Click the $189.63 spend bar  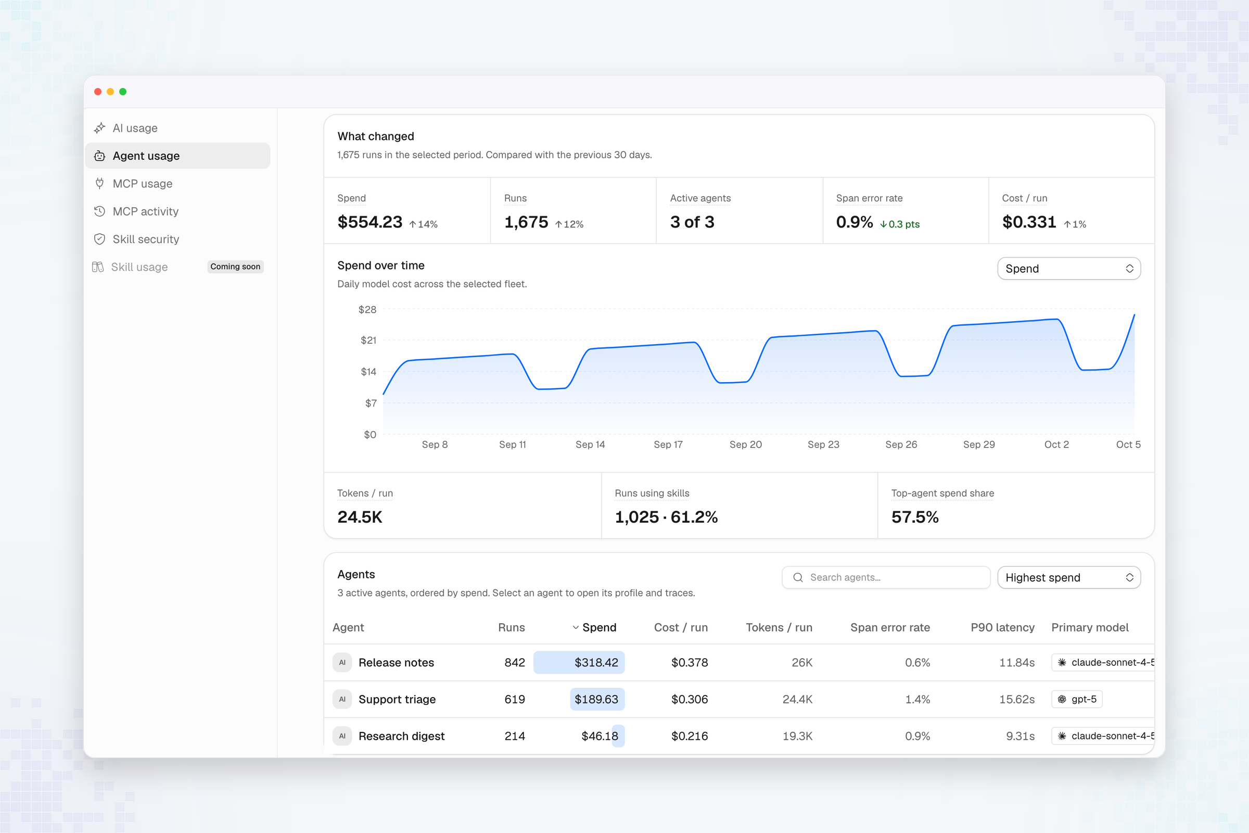click(x=597, y=699)
